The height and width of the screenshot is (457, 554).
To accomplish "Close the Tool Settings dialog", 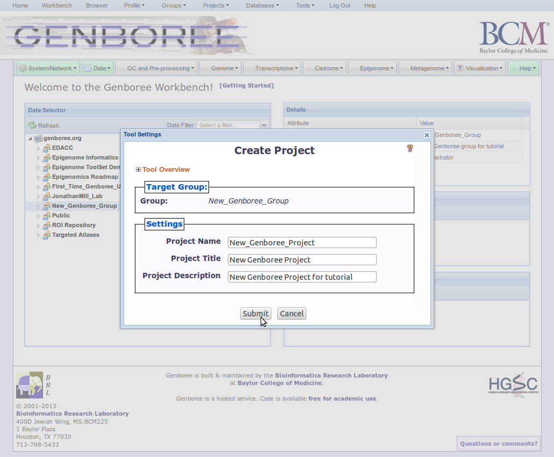I will [x=427, y=135].
